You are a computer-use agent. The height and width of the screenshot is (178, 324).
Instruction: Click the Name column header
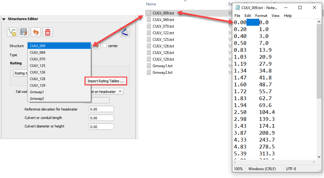point(151,4)
